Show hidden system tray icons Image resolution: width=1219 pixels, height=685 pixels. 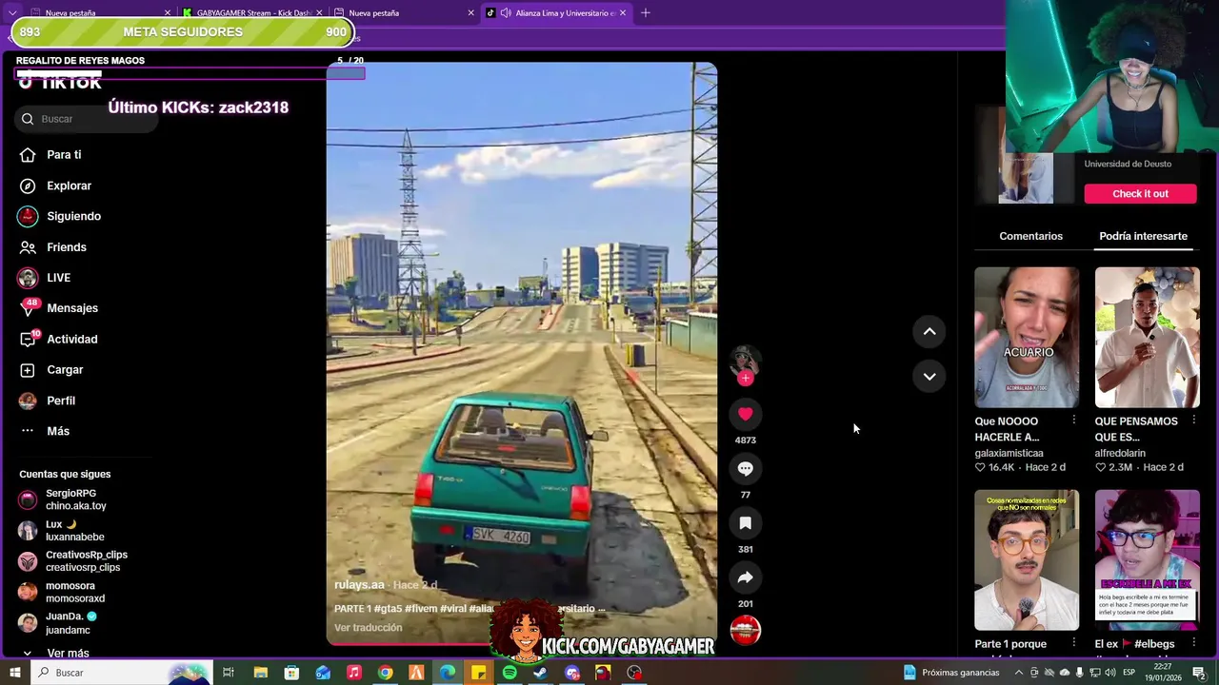point(1018,673)
